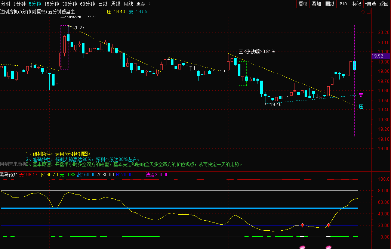Switch to the 分时 intraday view
The height and width of the screenshot is (249, 391).
point(6,4)
